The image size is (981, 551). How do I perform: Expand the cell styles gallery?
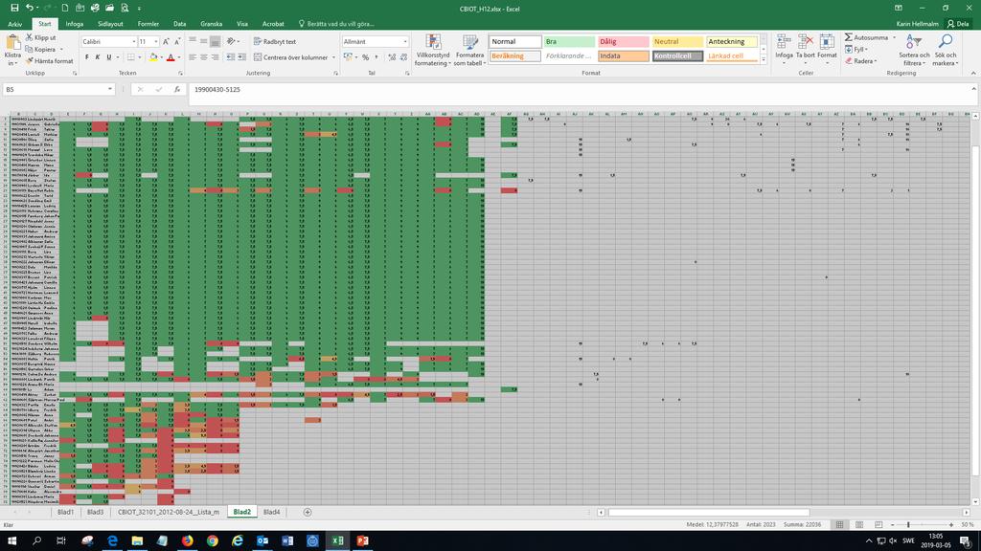[764, 60]
